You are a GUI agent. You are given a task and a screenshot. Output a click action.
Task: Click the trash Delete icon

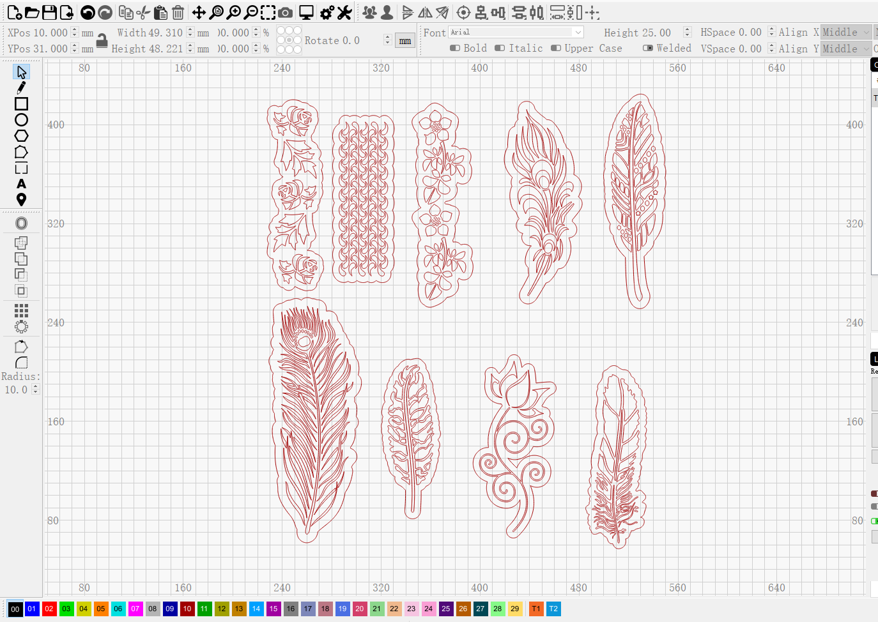[177, 11]
